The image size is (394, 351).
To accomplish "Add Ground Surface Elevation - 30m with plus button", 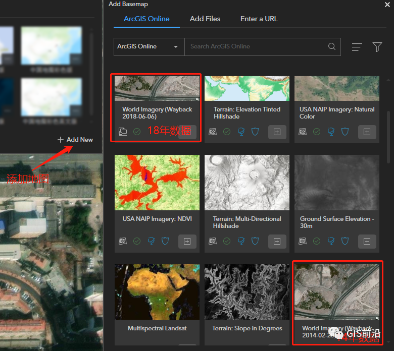I will click(x=367, y=242).
